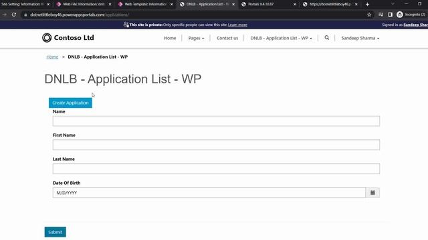Click the DNLB - Application List - WP heading
This screenshot has height=240, width=428.
click(x=123, y=79)
